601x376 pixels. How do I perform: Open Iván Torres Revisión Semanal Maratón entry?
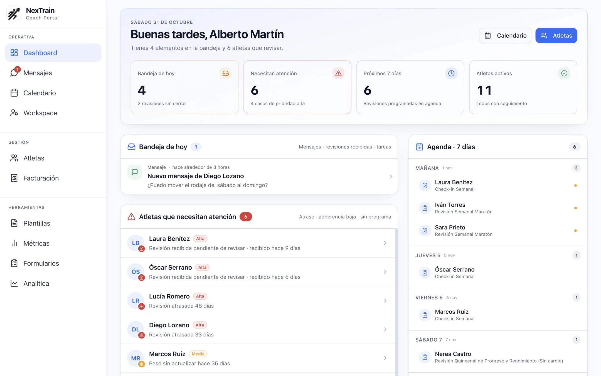(x=498, y=208)
